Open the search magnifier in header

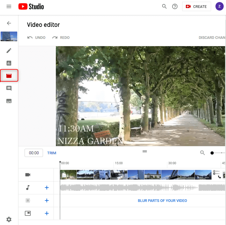click(x=164, y=6)
